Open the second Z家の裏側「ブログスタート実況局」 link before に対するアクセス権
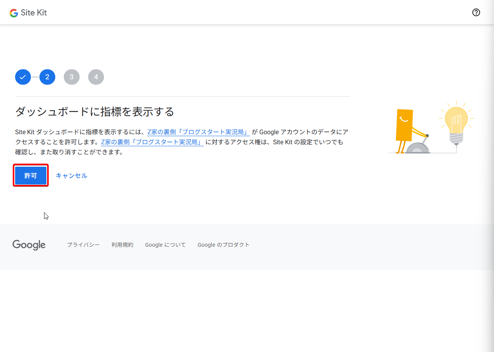 pos(152,142)
